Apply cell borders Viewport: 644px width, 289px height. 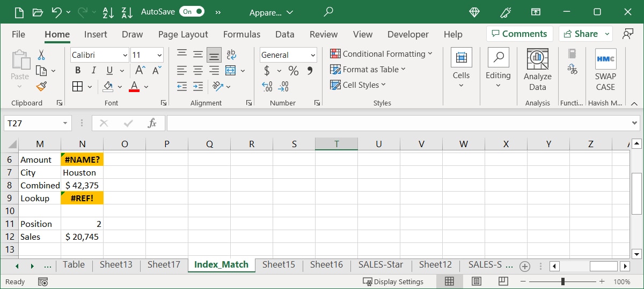pyautogui.click(x=78, y=86)
